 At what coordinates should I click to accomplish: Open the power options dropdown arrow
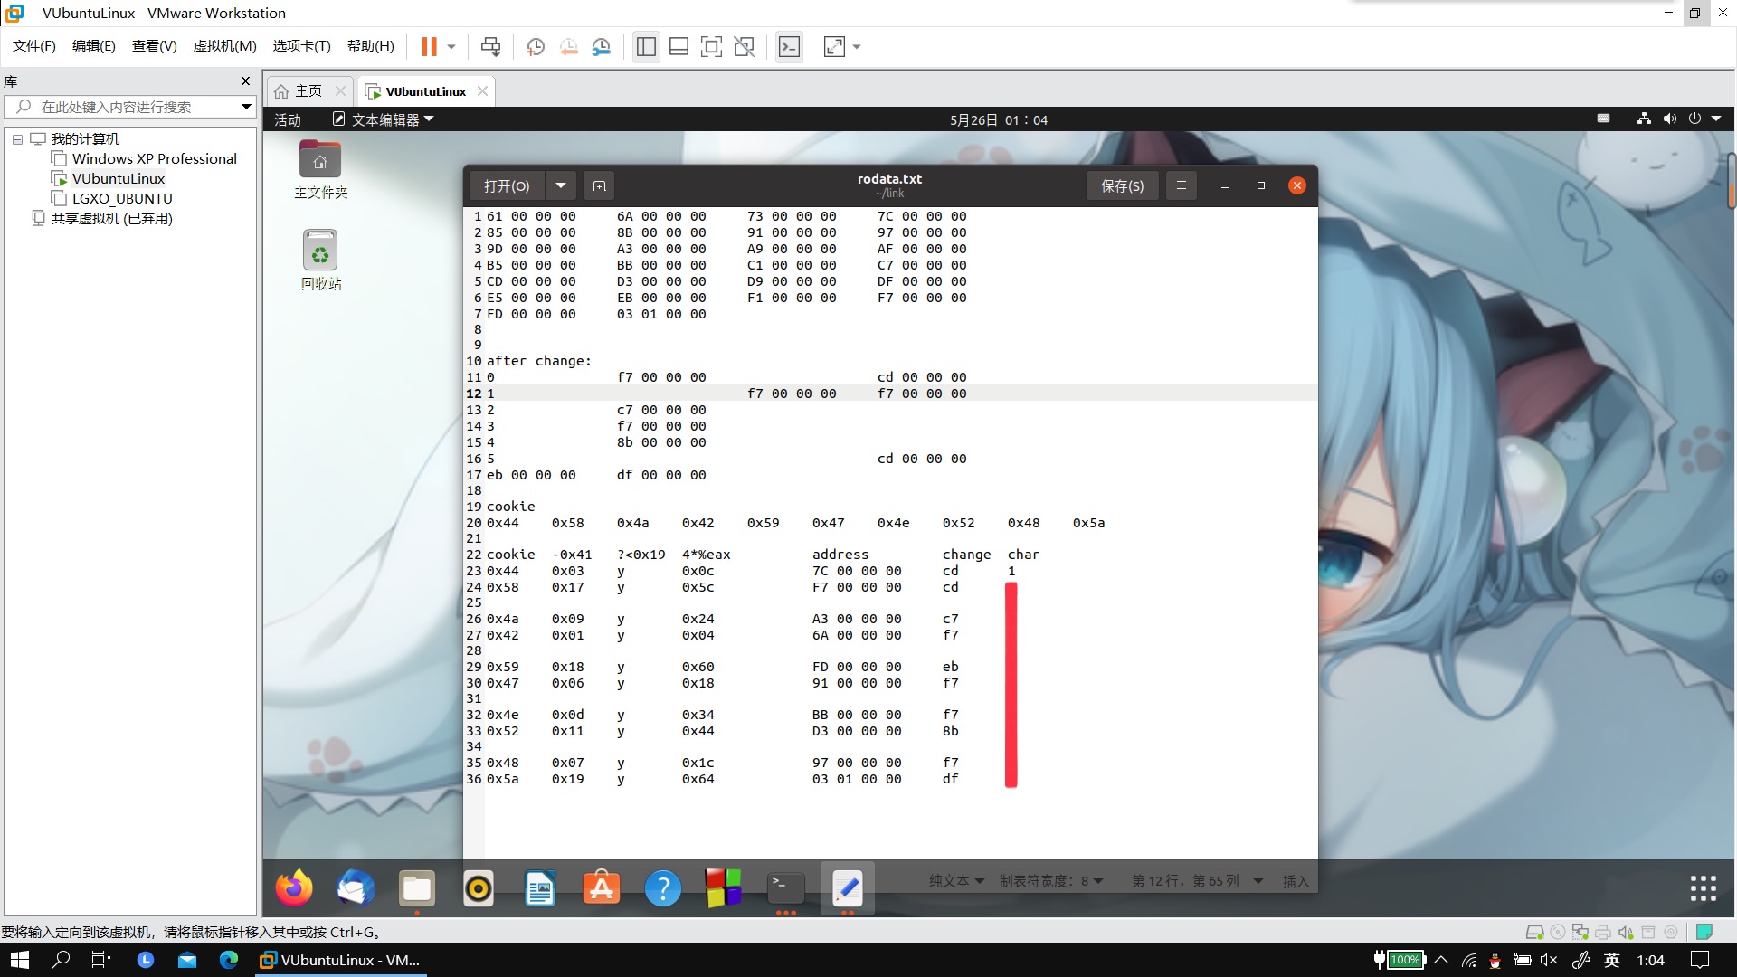tap(451, 46)
